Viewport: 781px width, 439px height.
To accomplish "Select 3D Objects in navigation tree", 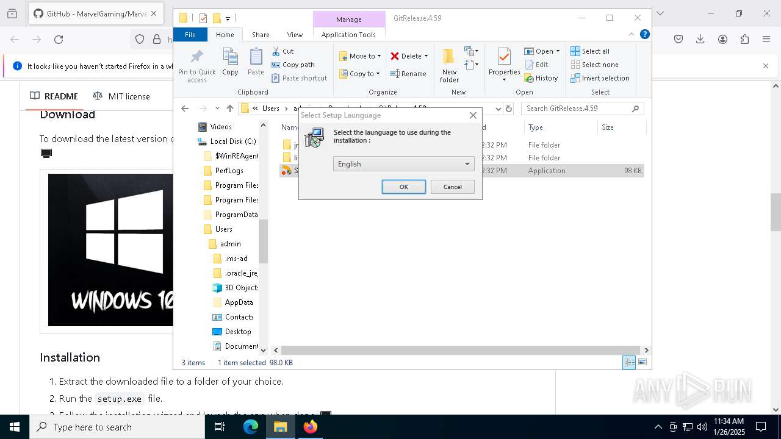I will pos(241,288).
